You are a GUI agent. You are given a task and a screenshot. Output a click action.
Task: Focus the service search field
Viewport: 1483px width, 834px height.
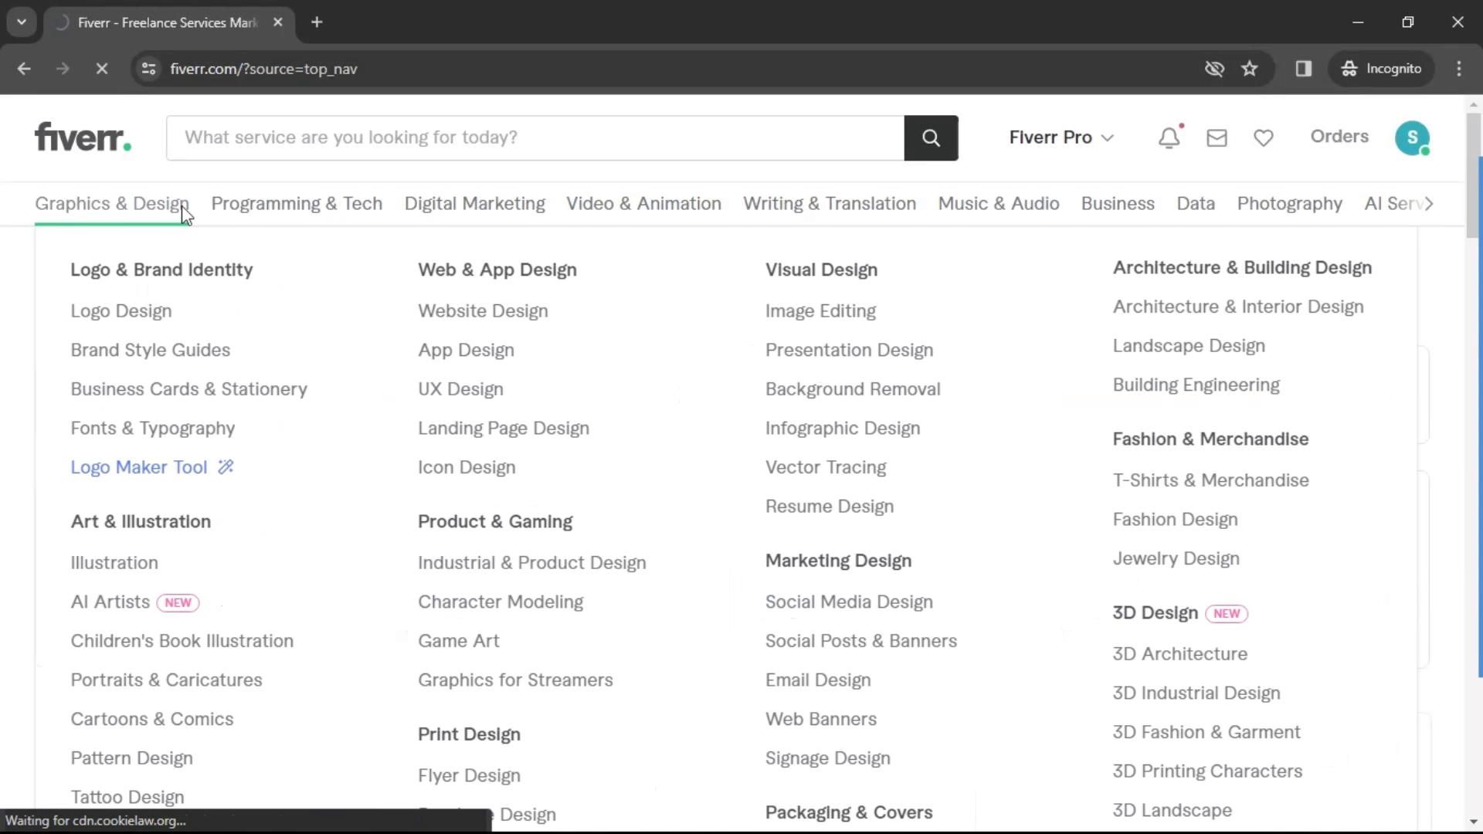coord(534,138)
